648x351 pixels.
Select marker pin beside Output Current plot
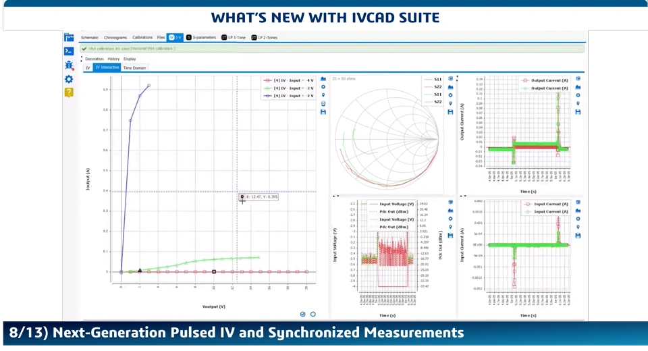[x=578, y=103]
